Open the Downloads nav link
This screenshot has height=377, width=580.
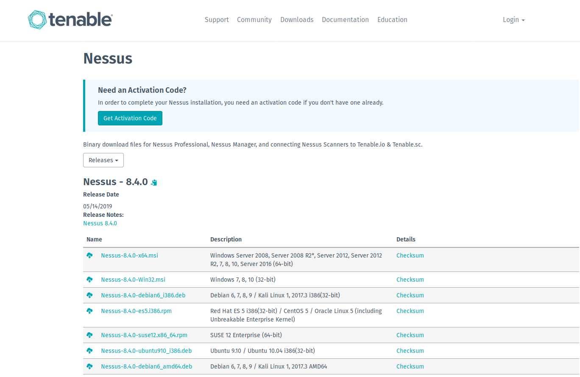[297, 19]
